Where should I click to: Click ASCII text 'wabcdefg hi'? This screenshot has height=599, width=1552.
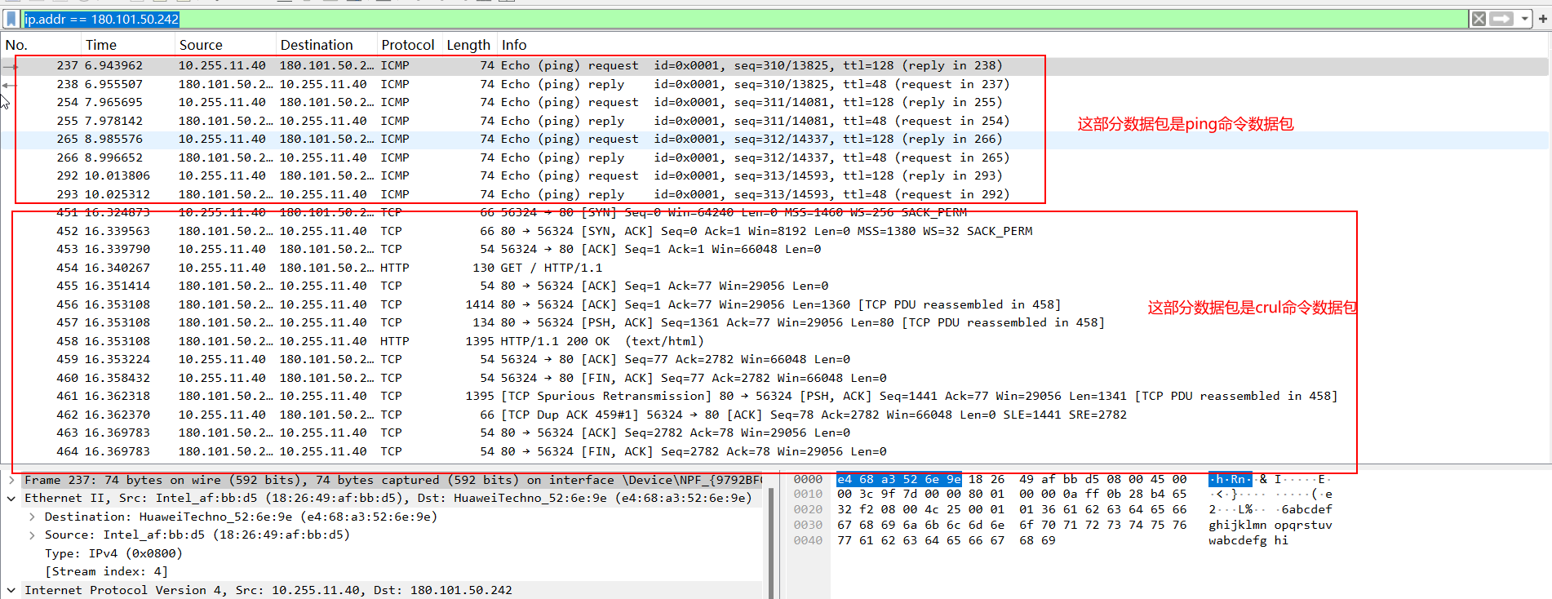[1248, 540]
